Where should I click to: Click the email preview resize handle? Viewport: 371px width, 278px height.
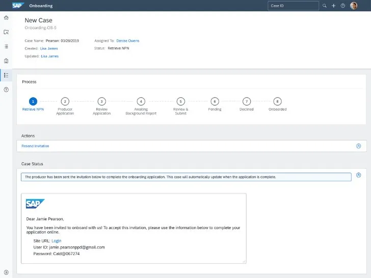[x=244, y=261]
